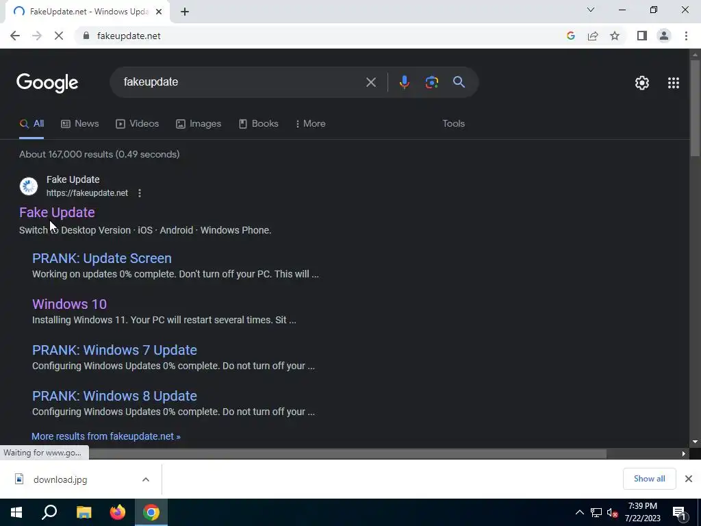Open File Explorer from taskbar
701x526 pixels.
84,512
